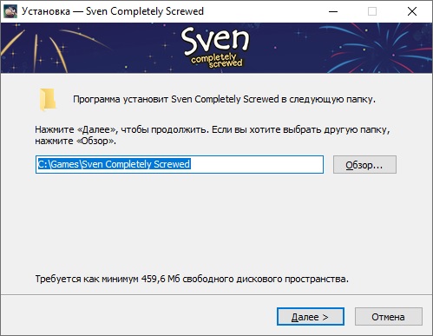Open the folder browser via Обзор...
Image resolution: width=433 pixels, height=336 pixels.
point(364,165)
